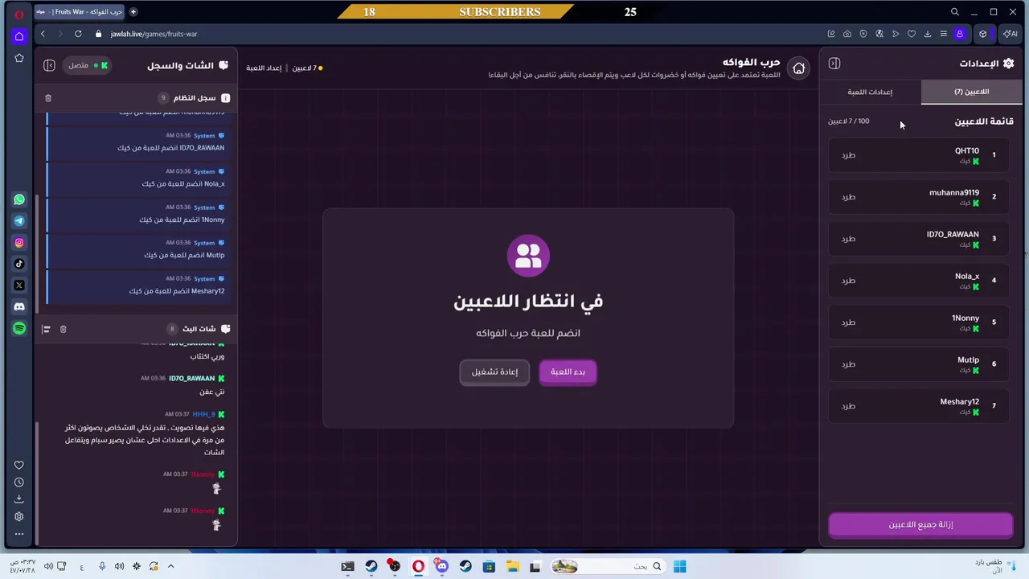Kick player Mutlp
This screenshot has width=1029, height=579.
point(848,364)
